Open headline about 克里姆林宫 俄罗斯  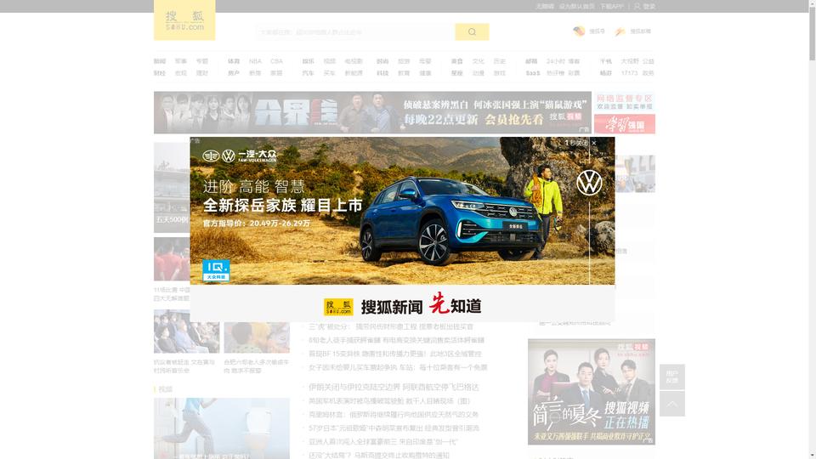click(x=394, y=415)
